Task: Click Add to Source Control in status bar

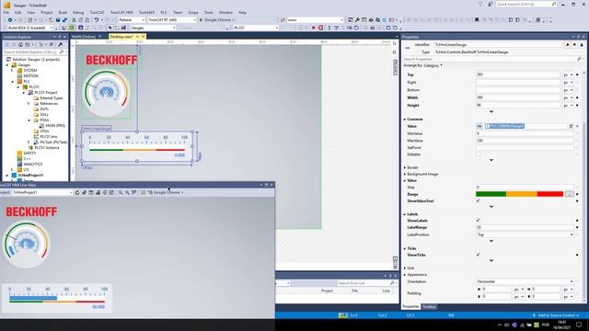Action: point(556,315)
